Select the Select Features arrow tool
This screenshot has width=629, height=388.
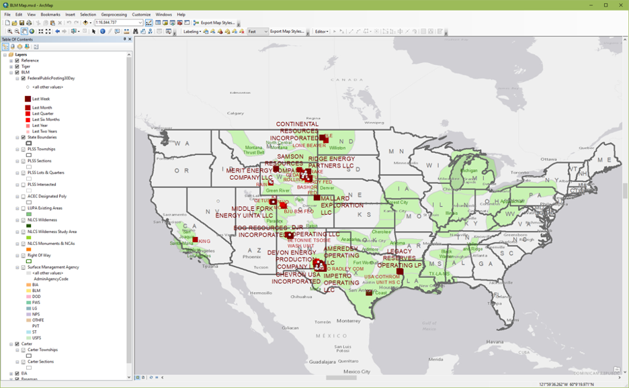coord(93,31)
